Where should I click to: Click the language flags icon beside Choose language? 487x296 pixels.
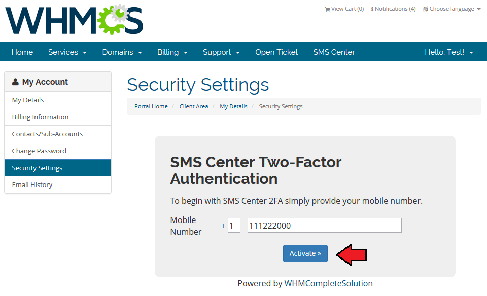pyautogui.click(x=425, y=9)
